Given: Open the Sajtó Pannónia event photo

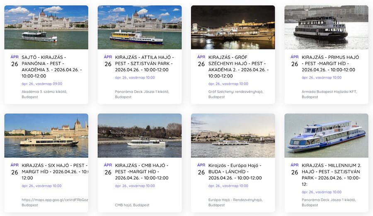Looking at the screenshot, I should pos(46,27).
